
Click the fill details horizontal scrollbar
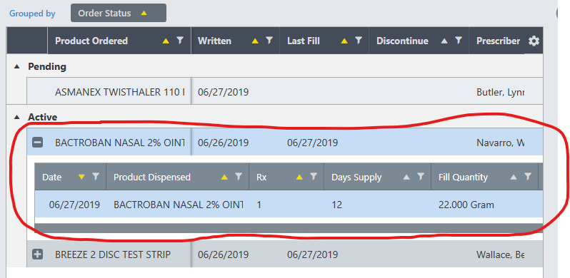[x=289, y=228]
